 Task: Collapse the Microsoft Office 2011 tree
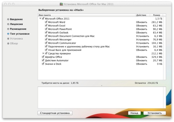coord(40,19)
